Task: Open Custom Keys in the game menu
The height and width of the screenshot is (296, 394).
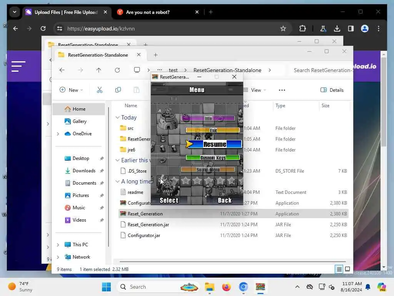Action: tap(213, 158)
